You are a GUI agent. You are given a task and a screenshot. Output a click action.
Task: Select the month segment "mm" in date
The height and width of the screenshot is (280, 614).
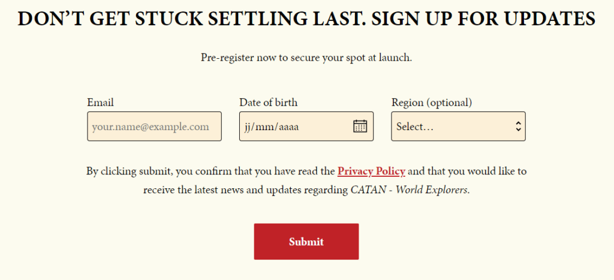pyautogui.click(x=264, y=127)
